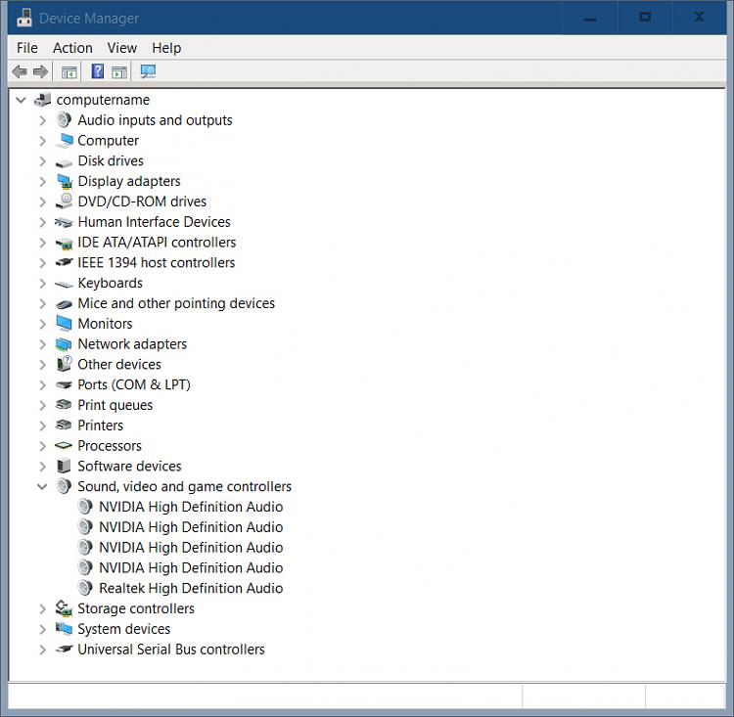Open the View menu

point(122,48)
